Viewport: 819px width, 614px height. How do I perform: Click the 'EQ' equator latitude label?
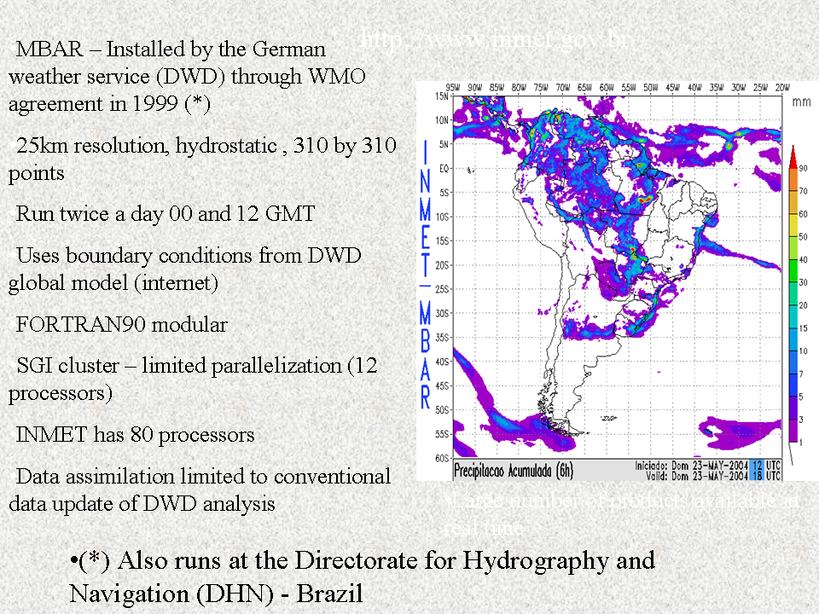click(x=444, y=168)
